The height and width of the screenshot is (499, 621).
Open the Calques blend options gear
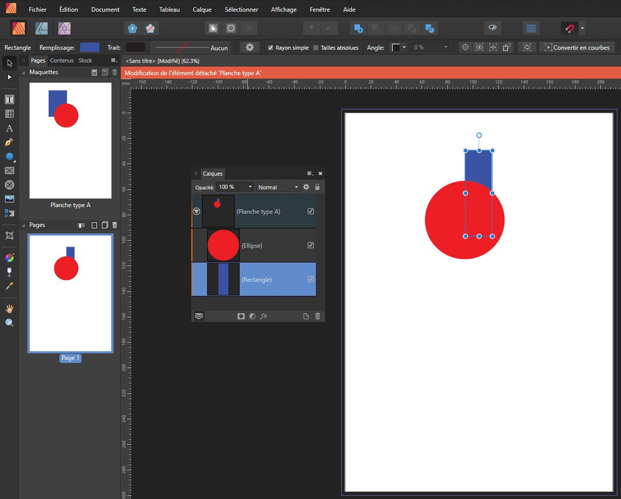tap(306, 187)
